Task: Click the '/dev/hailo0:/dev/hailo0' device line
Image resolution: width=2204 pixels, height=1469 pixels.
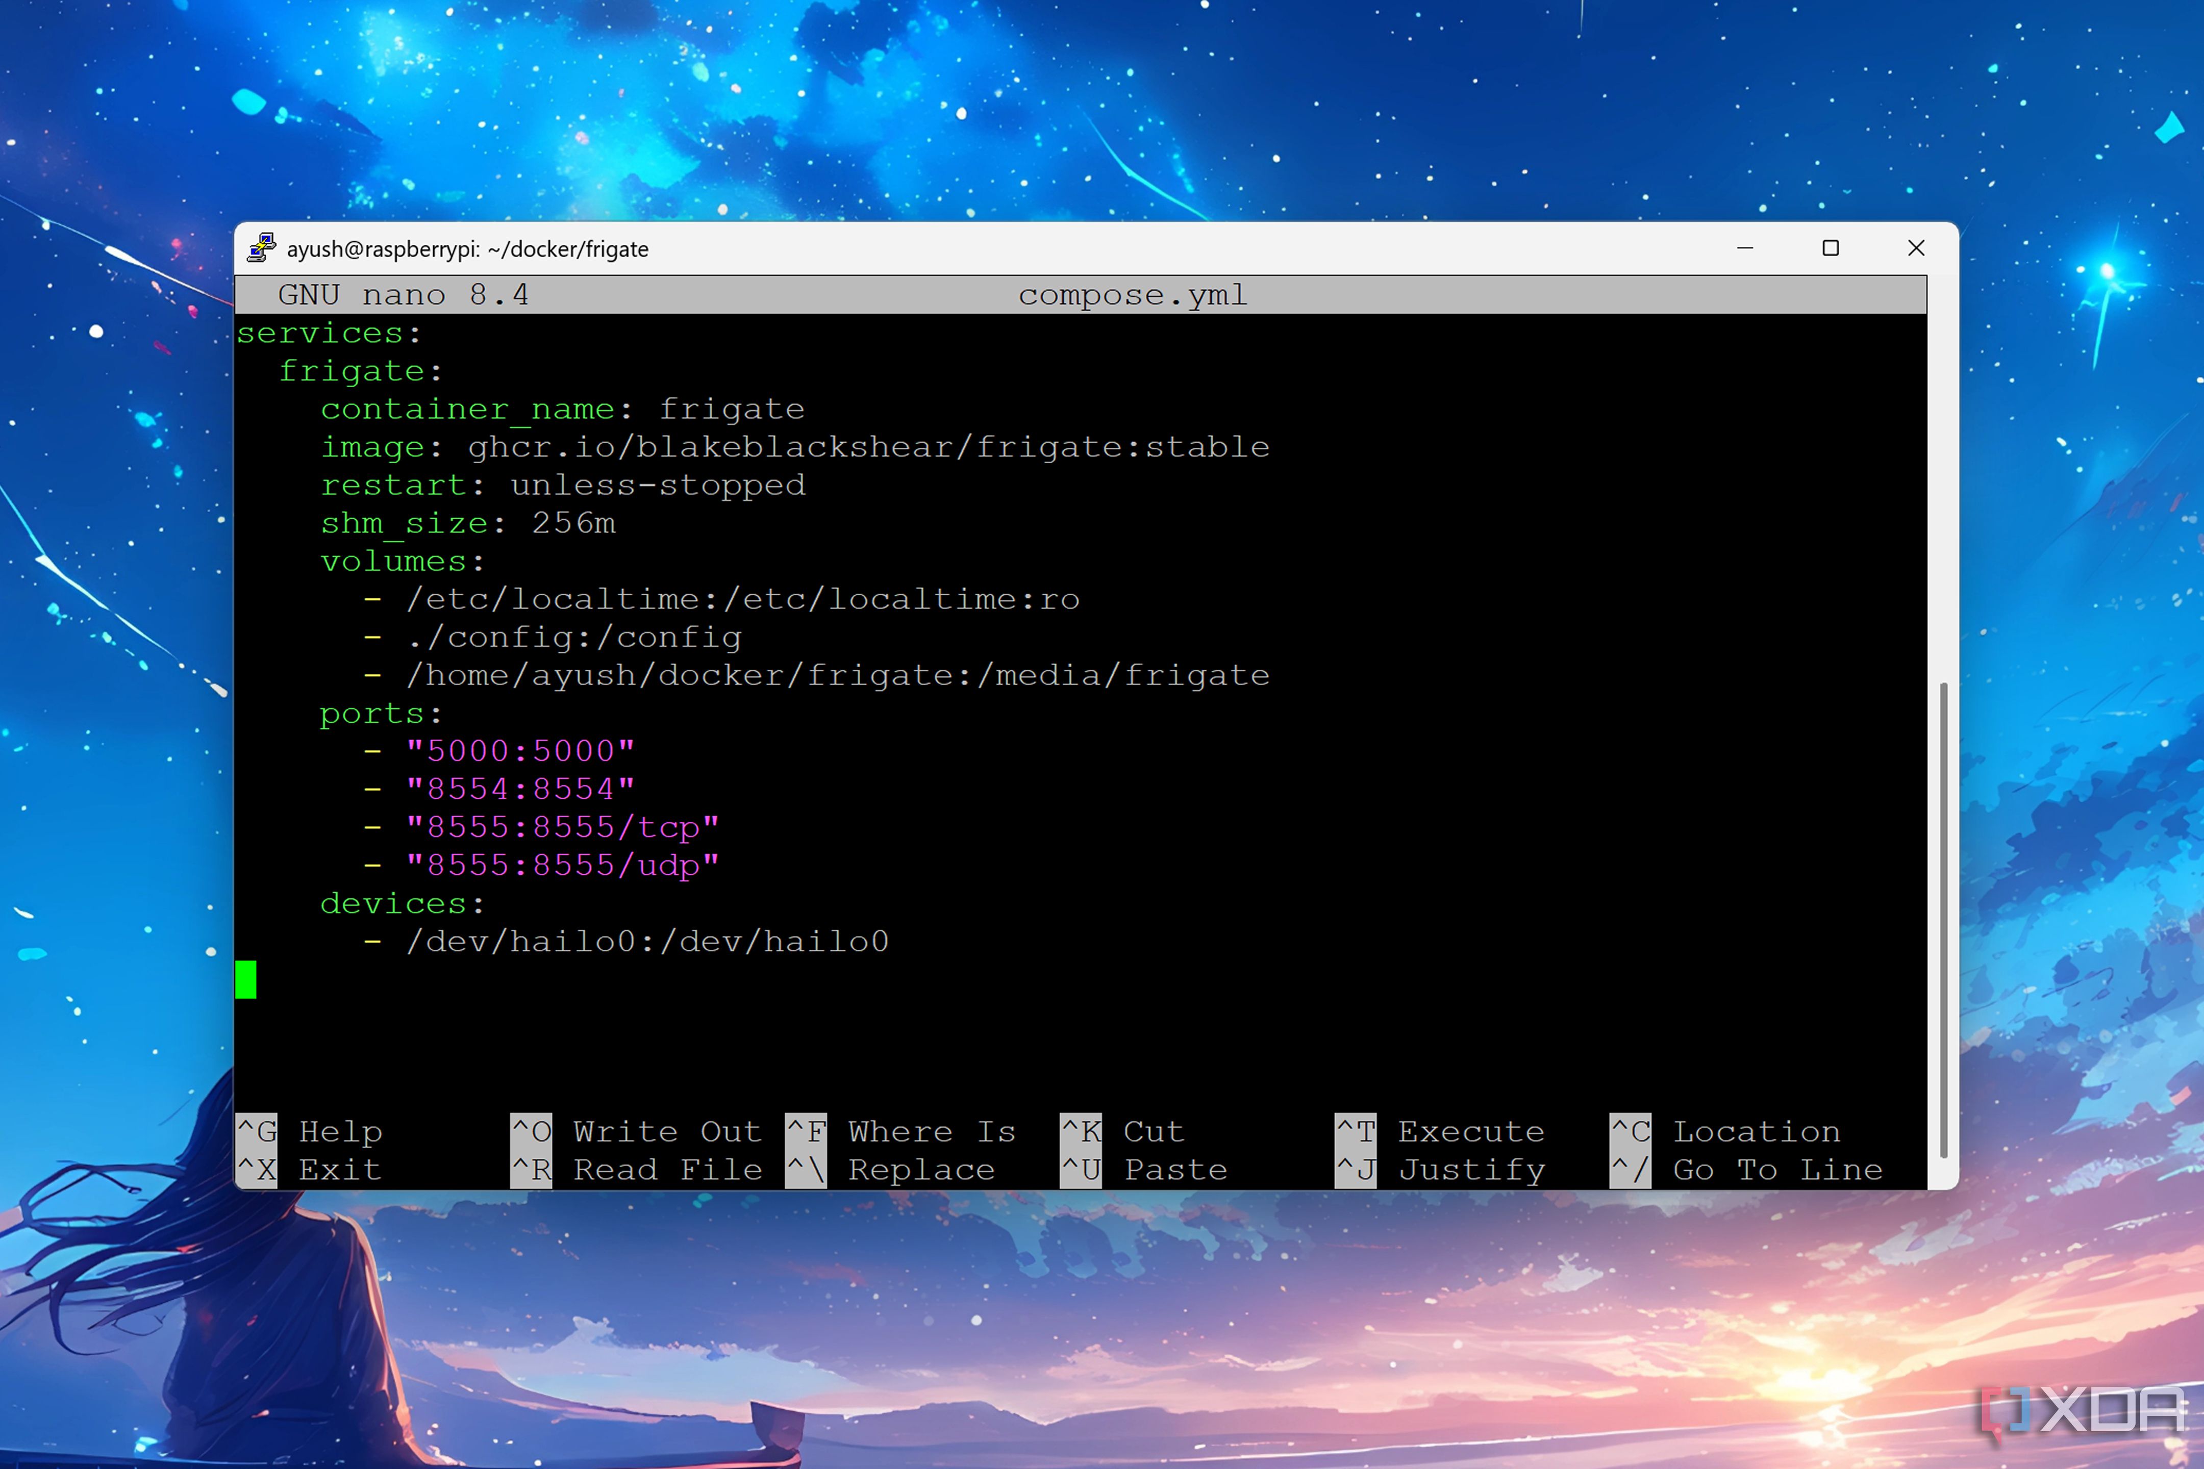Action: [627, 942]
